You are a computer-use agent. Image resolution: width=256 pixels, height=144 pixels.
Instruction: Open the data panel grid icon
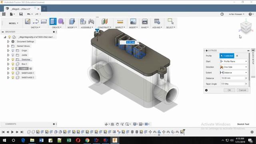click(x=4, y=14)
